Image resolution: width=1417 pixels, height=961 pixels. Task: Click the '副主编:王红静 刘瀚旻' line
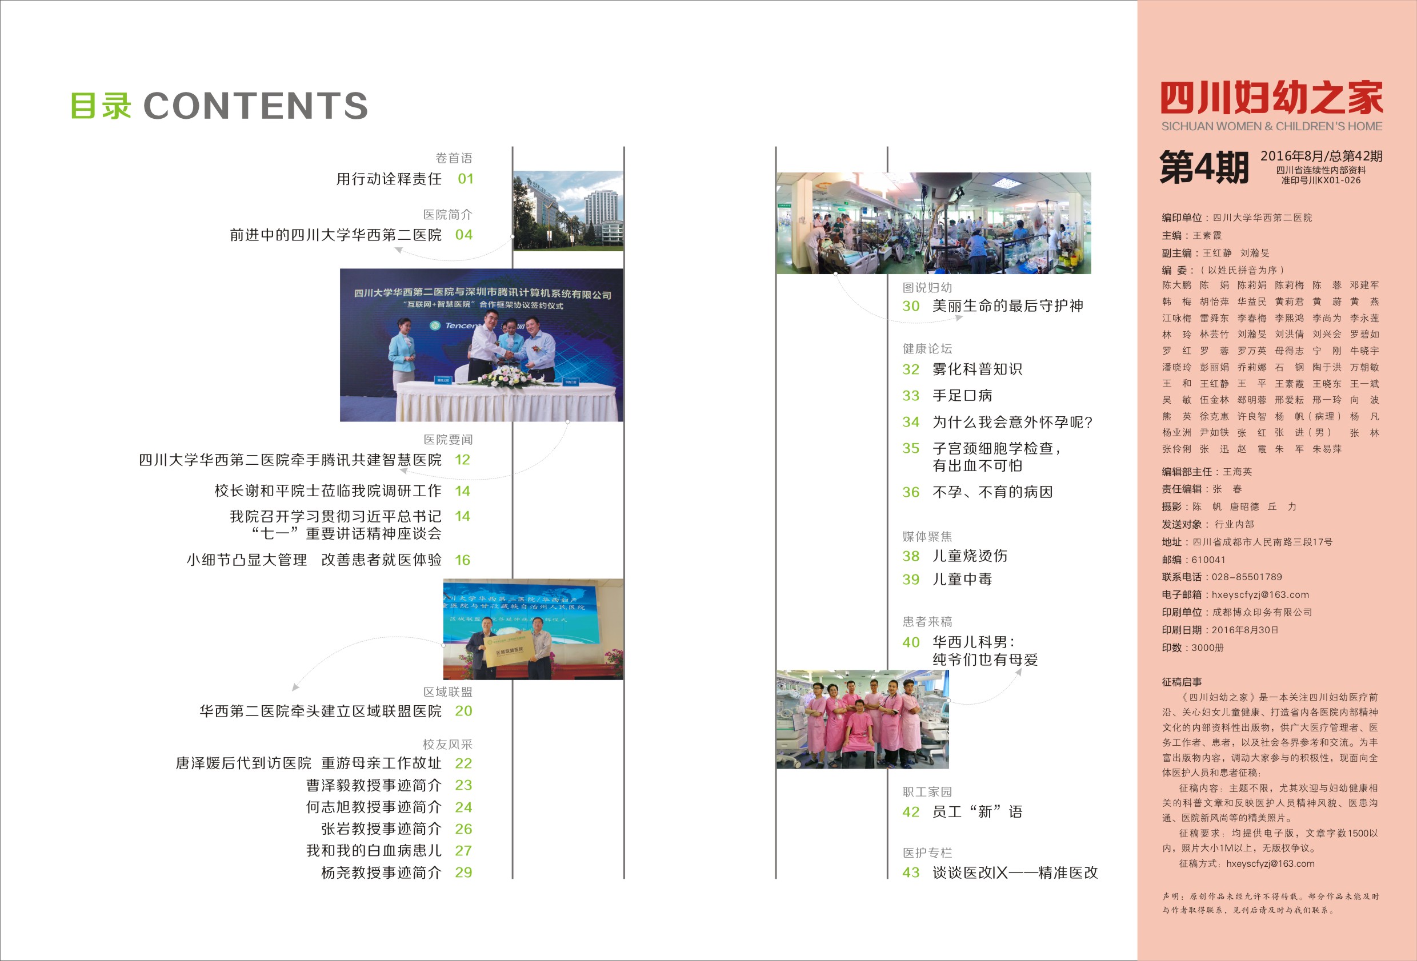click(1216, 253)
